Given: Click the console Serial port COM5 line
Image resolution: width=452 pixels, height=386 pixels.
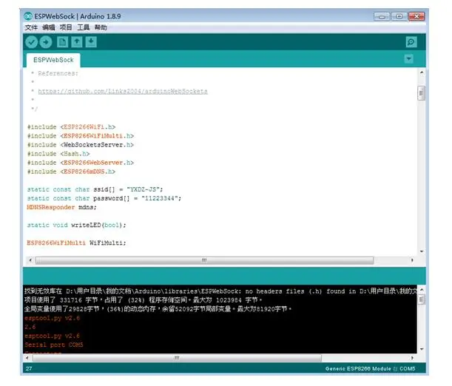Looking at the screenshot, I should click(53, 345).
